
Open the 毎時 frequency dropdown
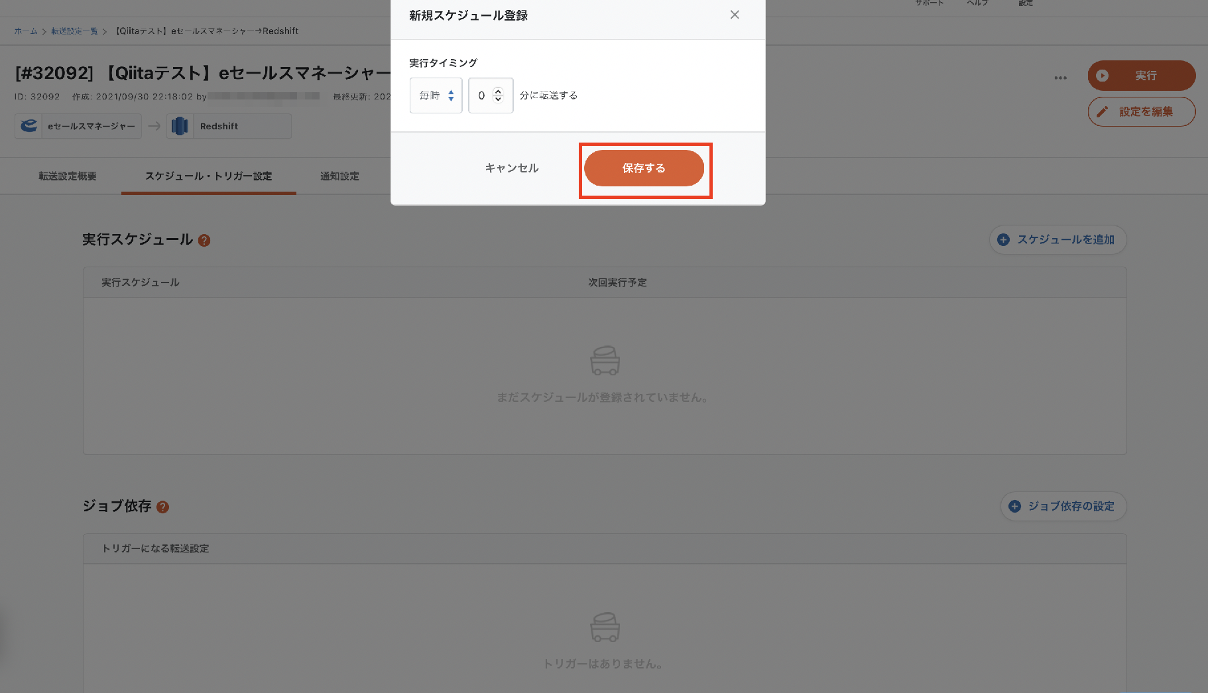[x=436, y=95]
